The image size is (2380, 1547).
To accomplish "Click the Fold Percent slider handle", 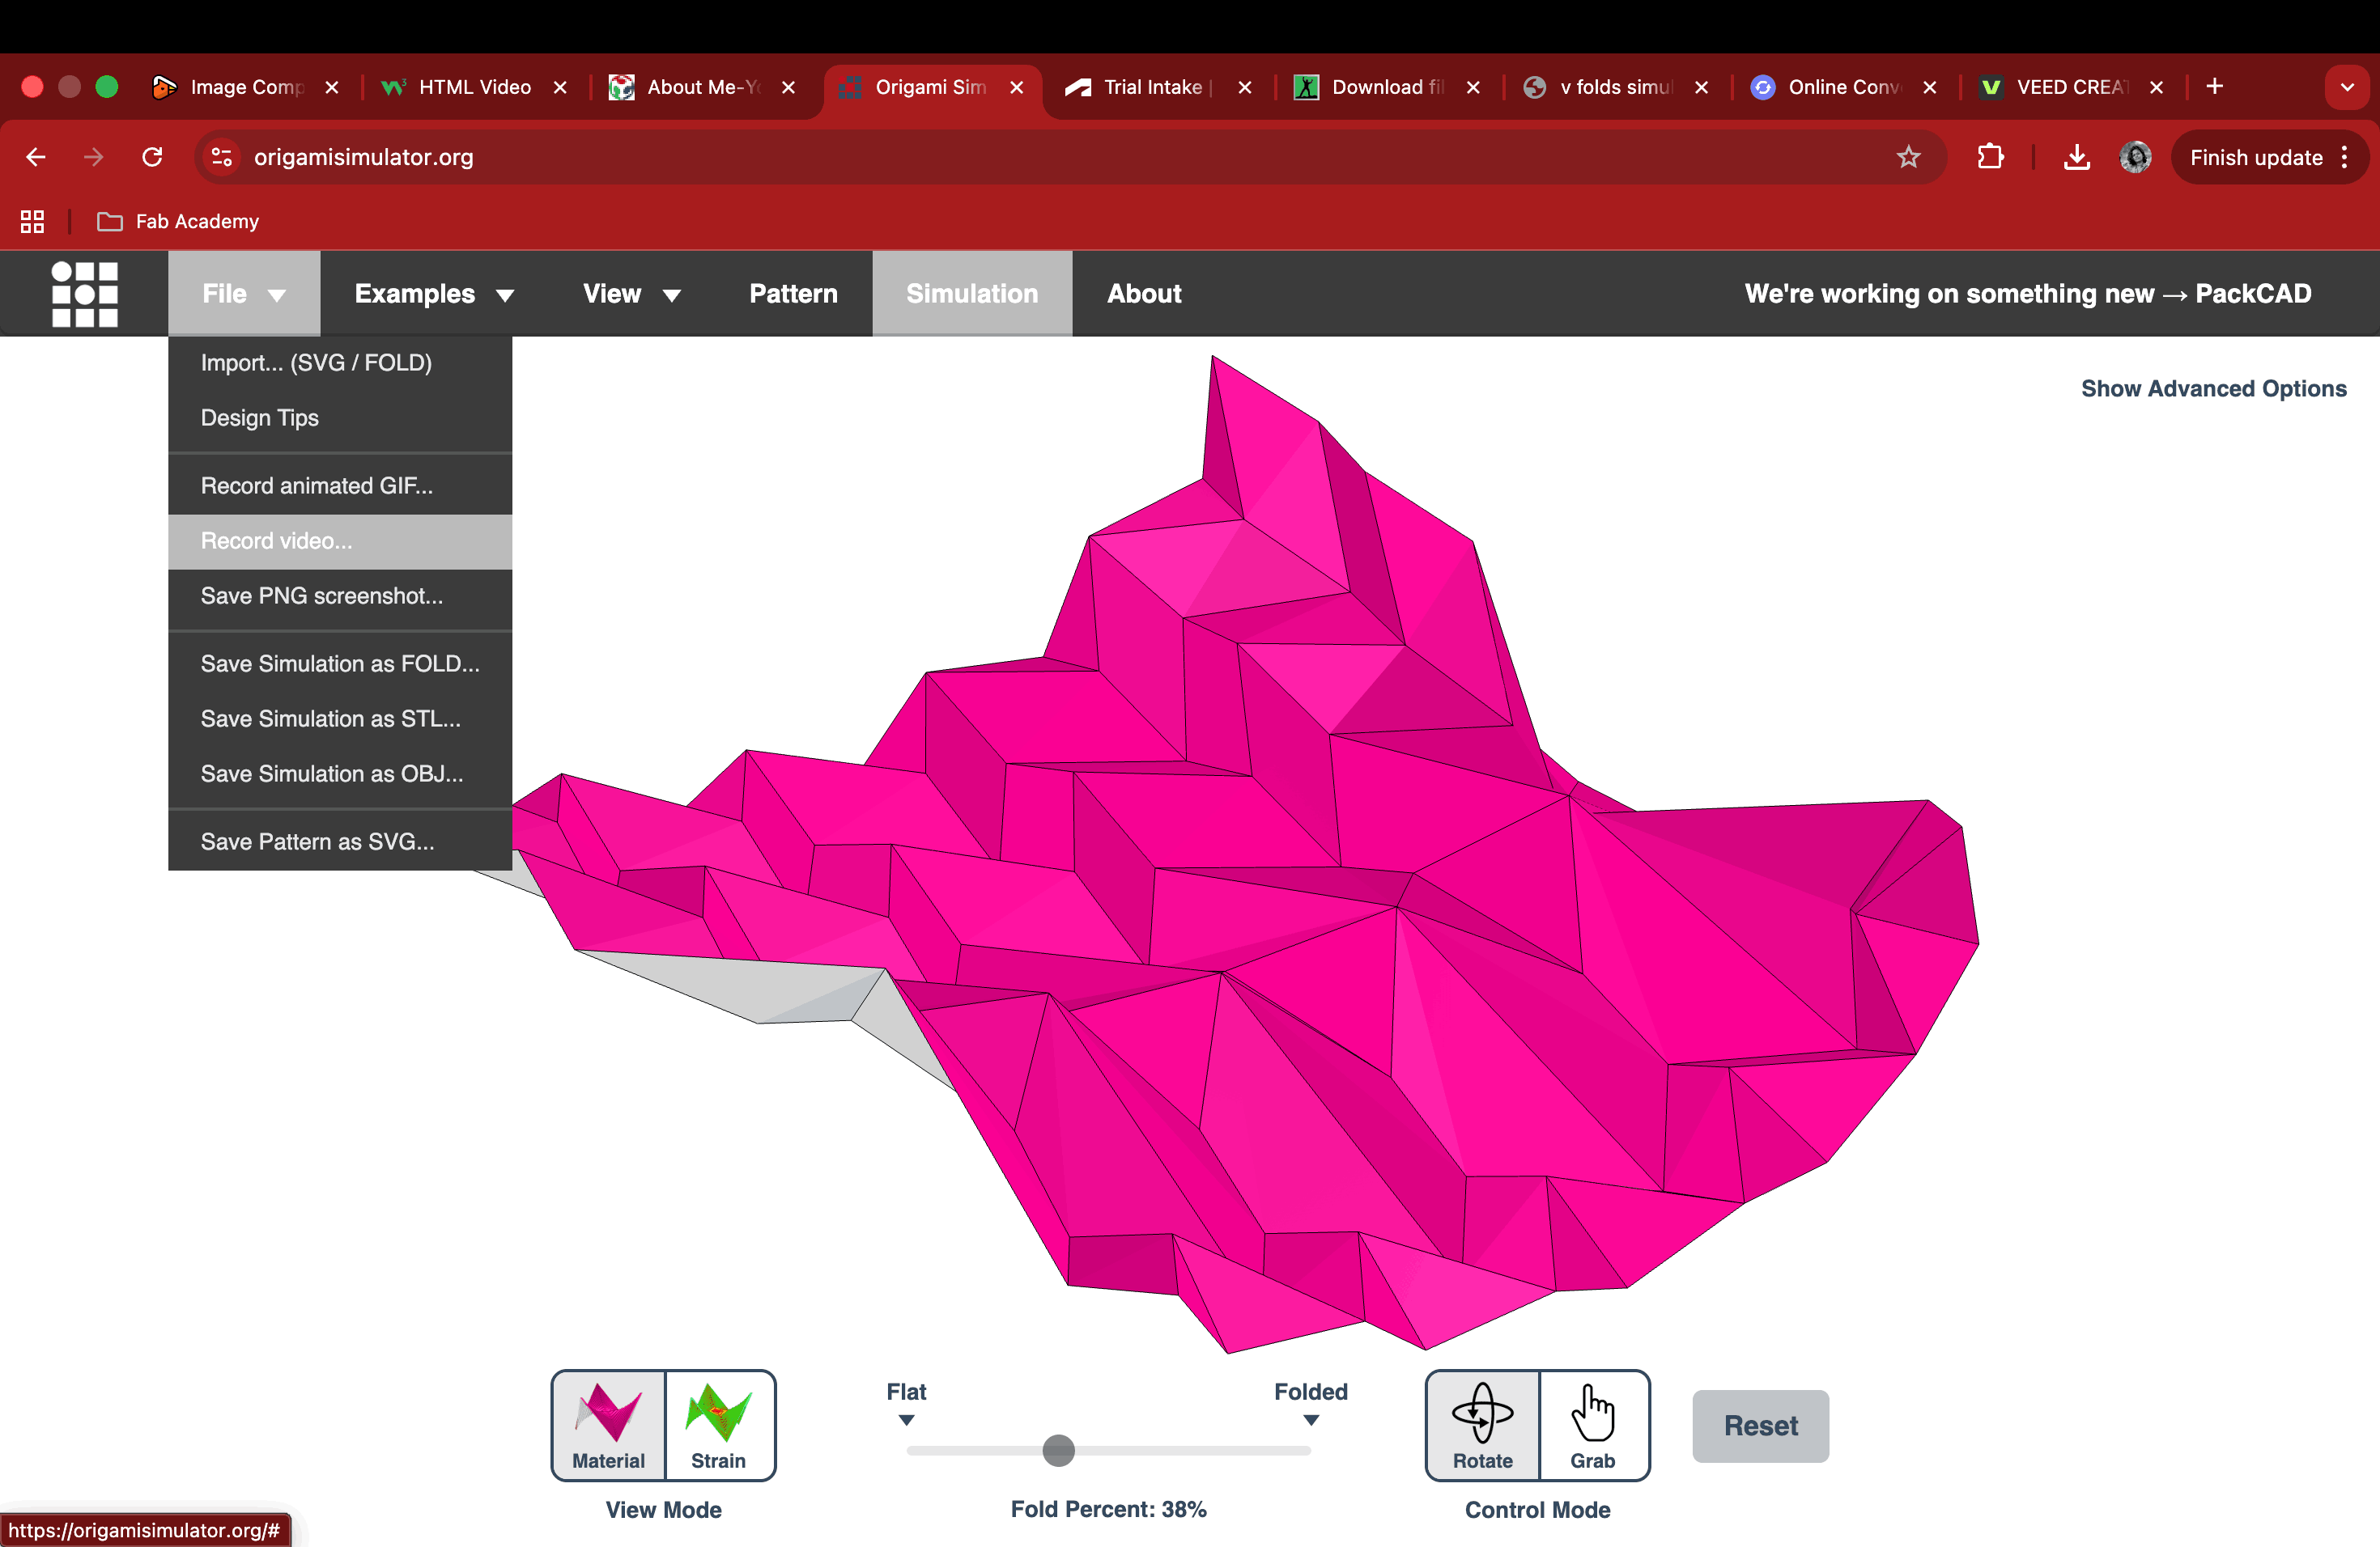I will pos(1058,1450).
